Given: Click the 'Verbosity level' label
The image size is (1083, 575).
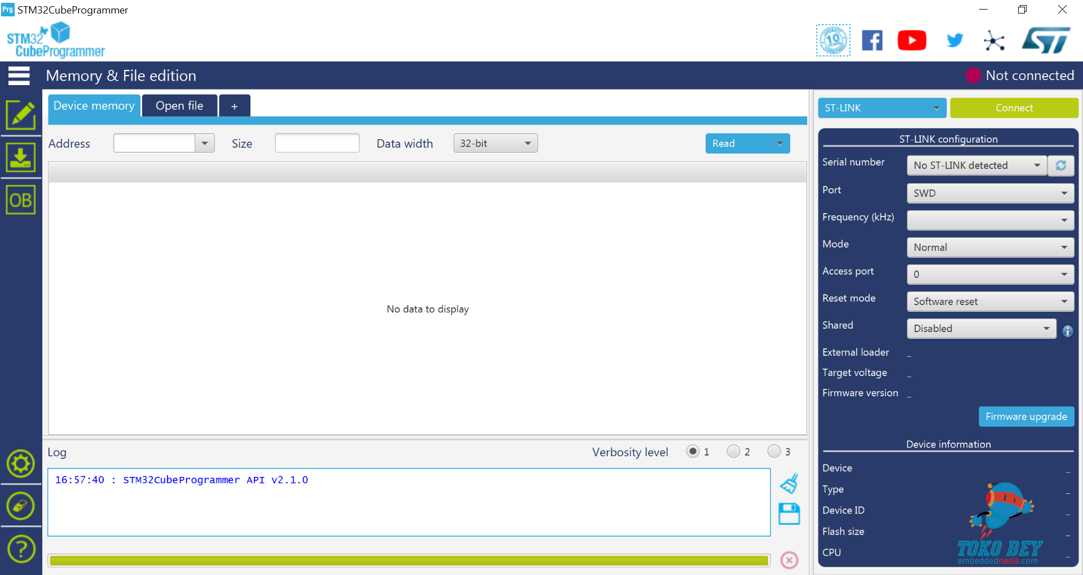Looking at the screenshot, I should 630,452.
